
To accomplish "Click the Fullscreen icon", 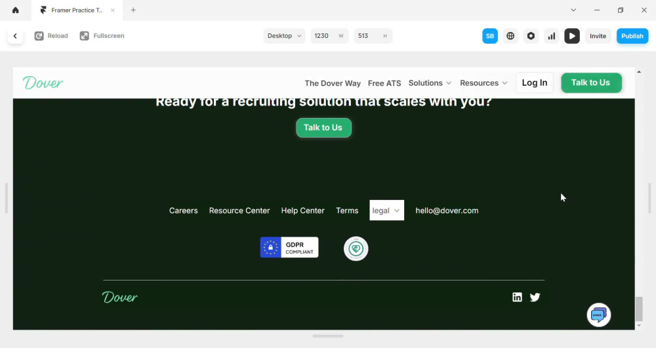I will (x=84, y=36).
